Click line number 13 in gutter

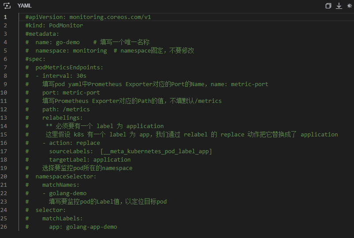pos(4,118)
